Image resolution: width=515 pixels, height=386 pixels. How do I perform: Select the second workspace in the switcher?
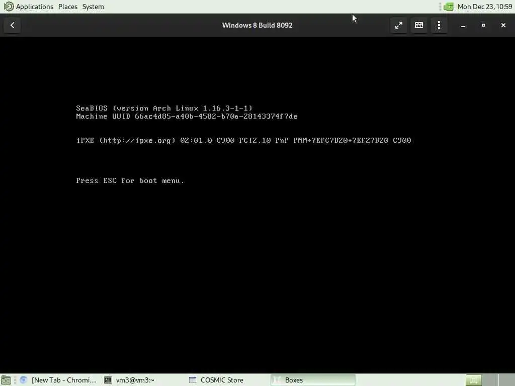[x=490, y=380]
